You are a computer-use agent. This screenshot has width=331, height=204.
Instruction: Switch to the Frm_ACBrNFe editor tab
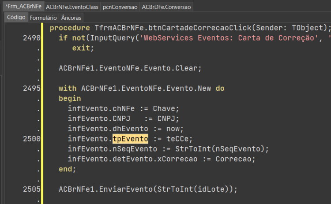[x=23, y=6]
